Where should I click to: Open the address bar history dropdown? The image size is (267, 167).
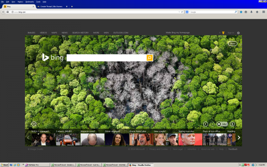(x=179, y=12)
